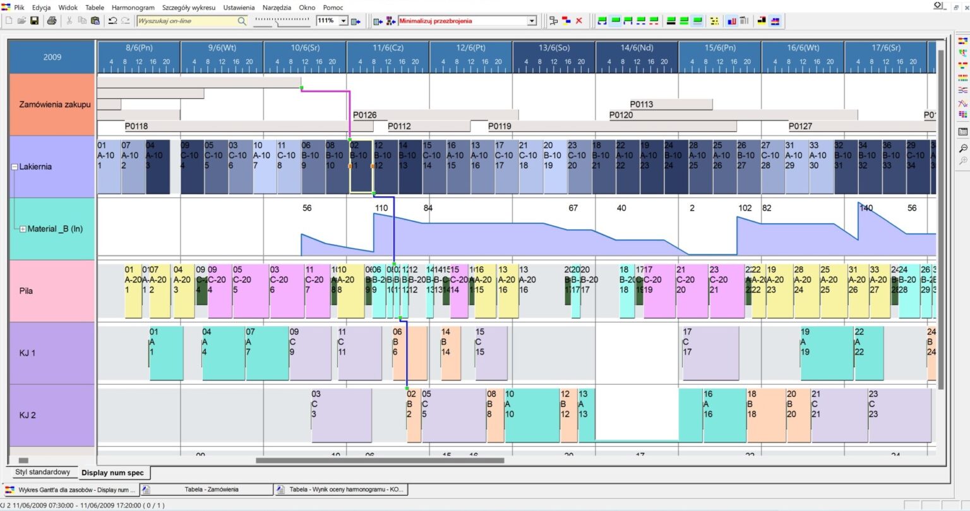Viewport: 970px width, 511px height.
Task: Click the timeline zoom scale slider
Action: point(281,21)
